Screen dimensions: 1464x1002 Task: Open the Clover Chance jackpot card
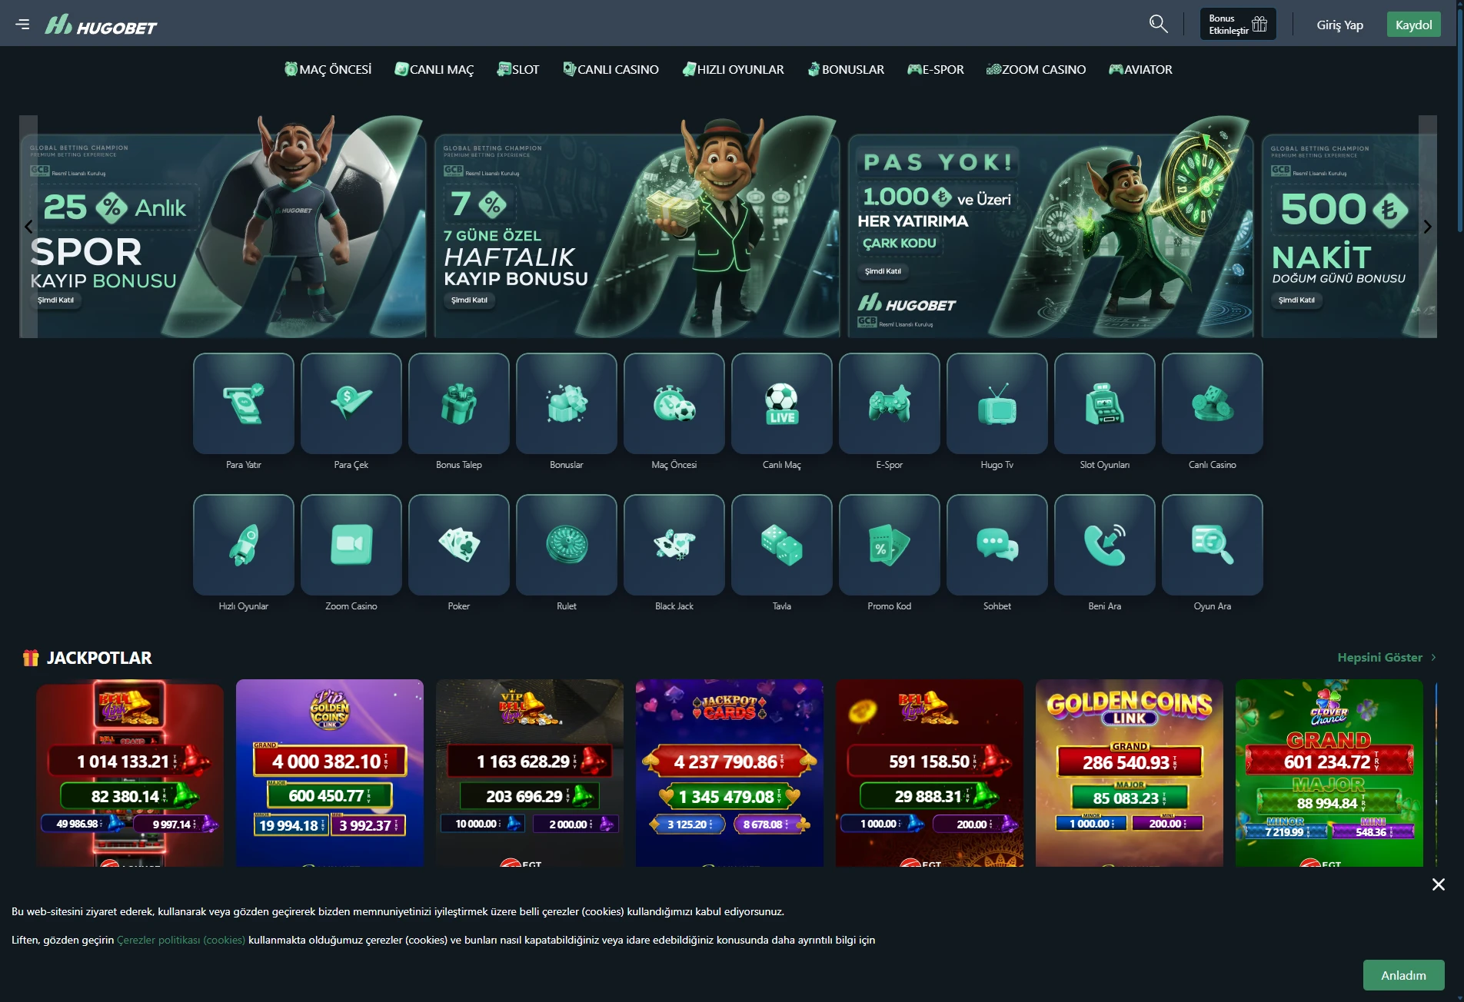[1329, 773]
